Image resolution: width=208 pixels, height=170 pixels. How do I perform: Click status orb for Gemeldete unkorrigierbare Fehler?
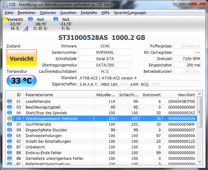(10, 158)
